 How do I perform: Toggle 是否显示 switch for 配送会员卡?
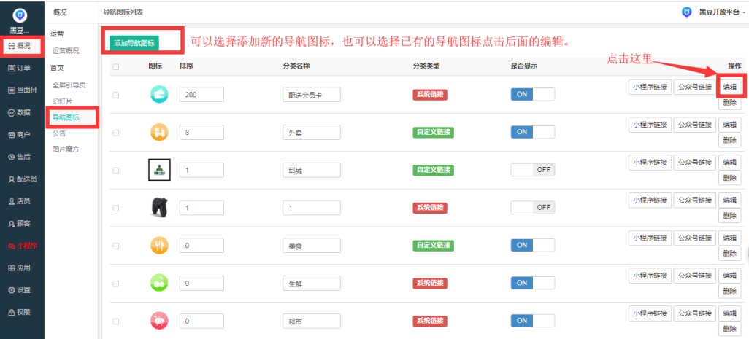(533, 94)
